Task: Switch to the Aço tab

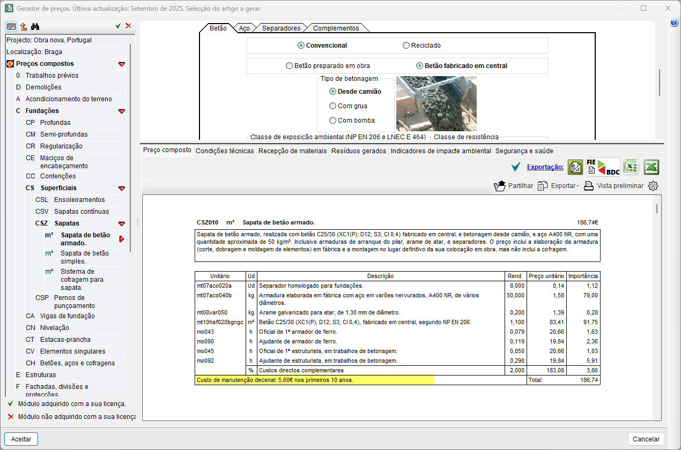Action: (244, 28)
